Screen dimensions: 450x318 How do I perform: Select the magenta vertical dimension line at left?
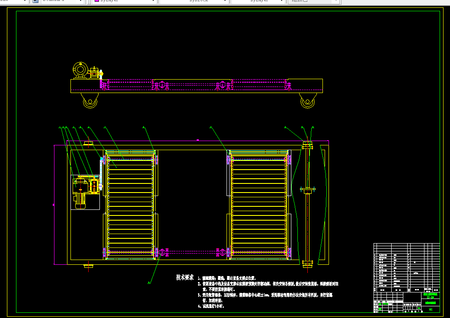click(x=54, y=205)
